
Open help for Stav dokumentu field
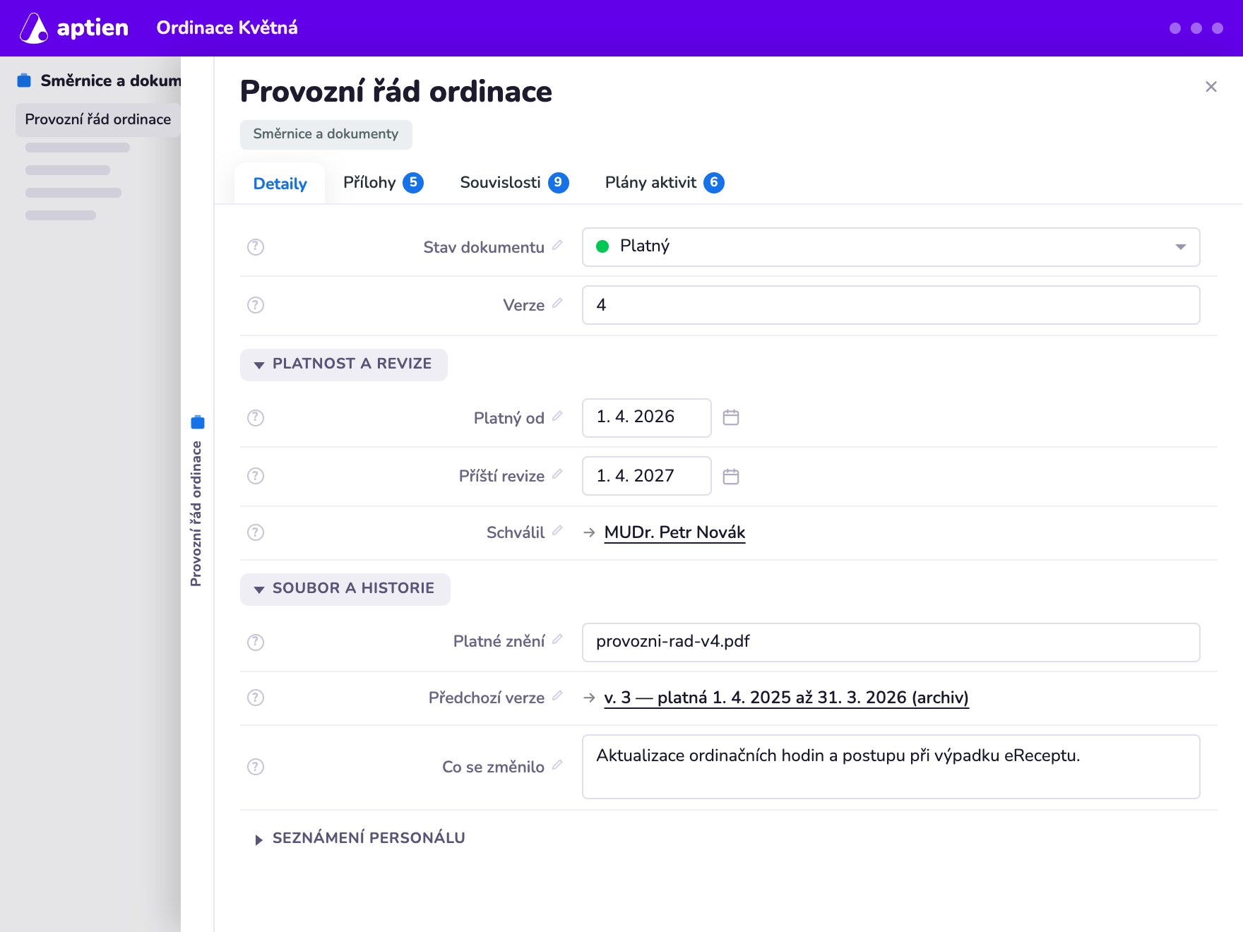(x=256, y=247)
